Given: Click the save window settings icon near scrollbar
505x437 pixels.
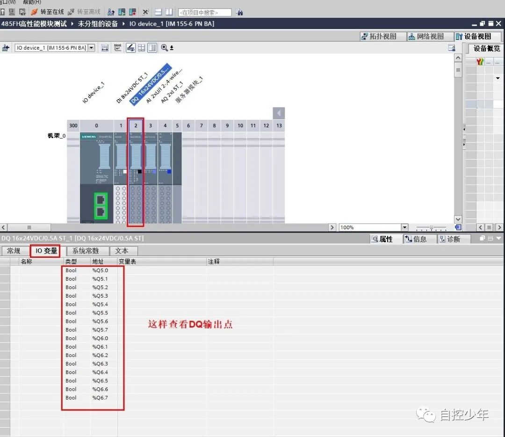Looking at the screenshot, I should [x=452, y=48].
